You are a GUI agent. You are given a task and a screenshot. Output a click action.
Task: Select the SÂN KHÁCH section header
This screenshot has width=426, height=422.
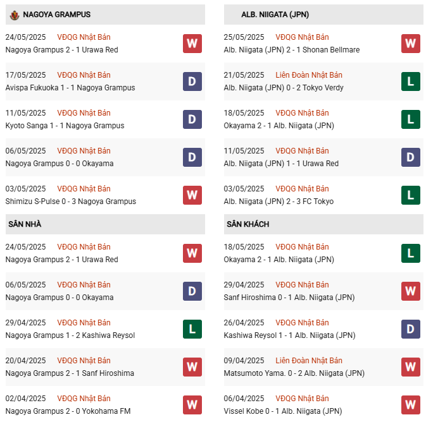(x=323, y=224)
